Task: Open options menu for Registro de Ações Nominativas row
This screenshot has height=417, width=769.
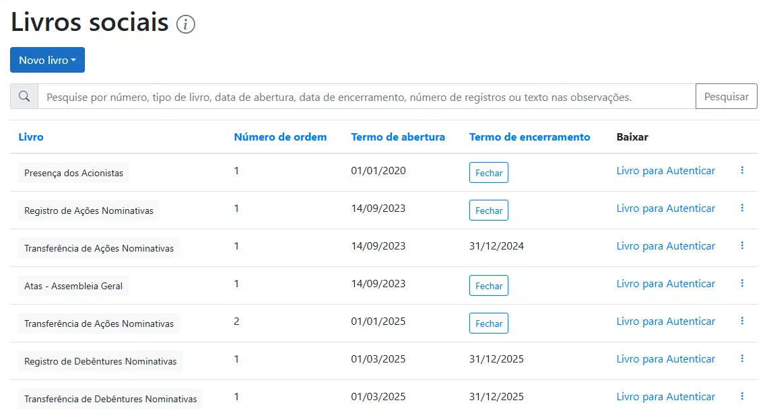Action: click(742, 208)
